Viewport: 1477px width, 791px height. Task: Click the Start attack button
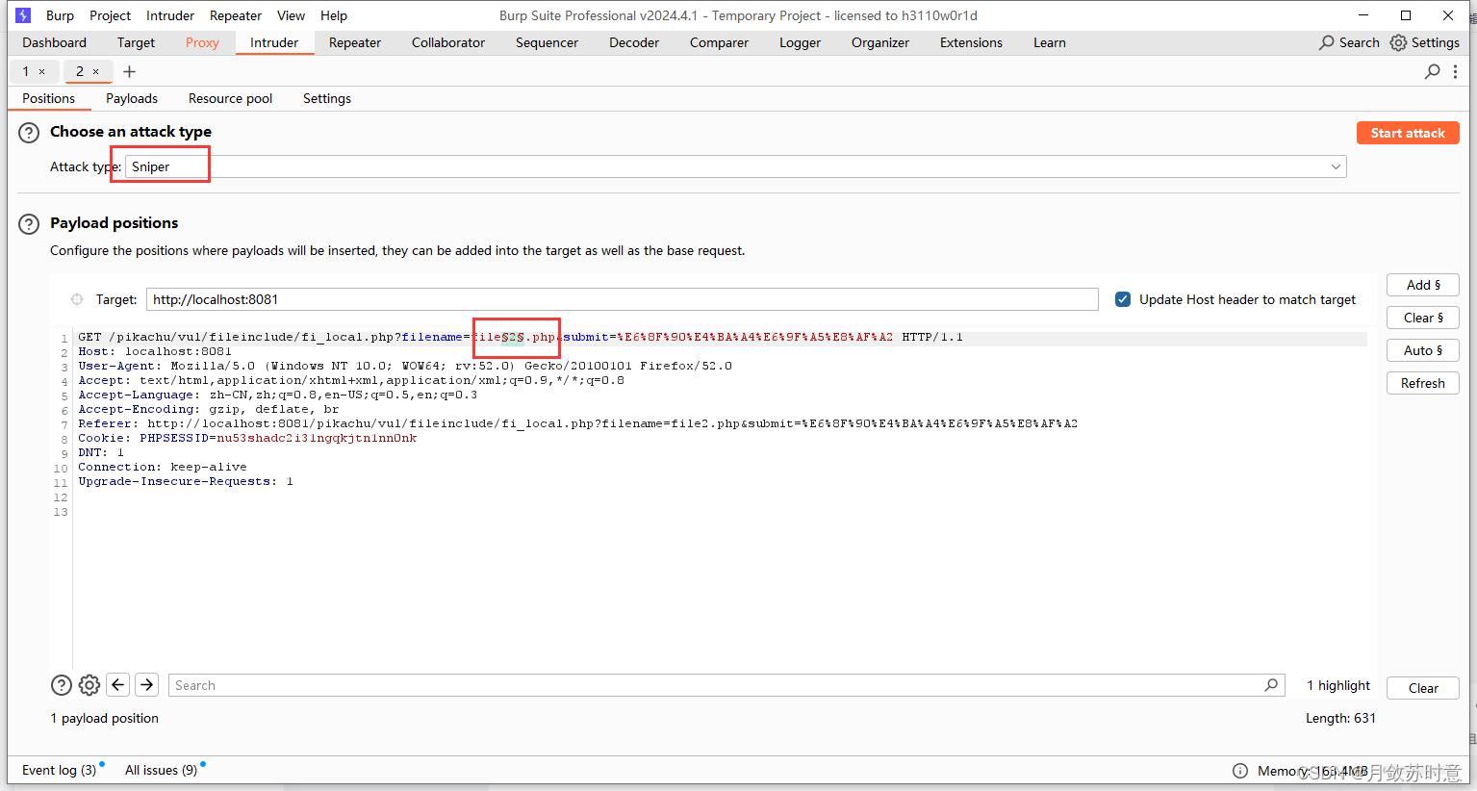click(1408, 133)
